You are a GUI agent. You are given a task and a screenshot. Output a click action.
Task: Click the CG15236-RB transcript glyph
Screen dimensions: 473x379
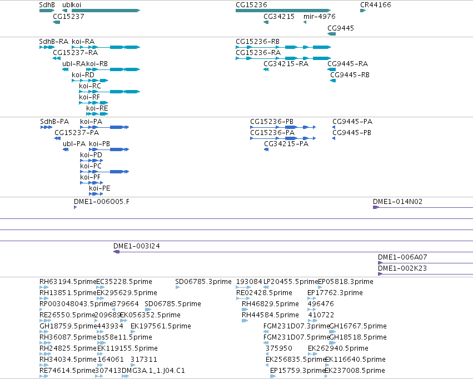tap(283, 47)
